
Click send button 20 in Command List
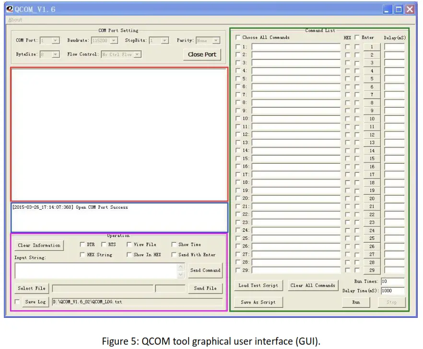click(x=372, y=198)
